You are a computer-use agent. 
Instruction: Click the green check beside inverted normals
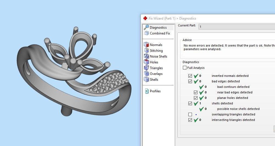(196, 76)
